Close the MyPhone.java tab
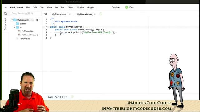Screen dimensions: 200x112 70,14
